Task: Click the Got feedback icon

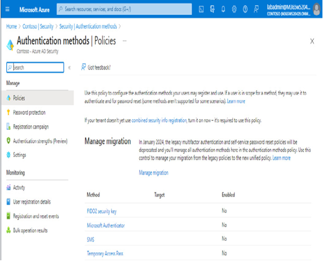Action: pos(83,67)
